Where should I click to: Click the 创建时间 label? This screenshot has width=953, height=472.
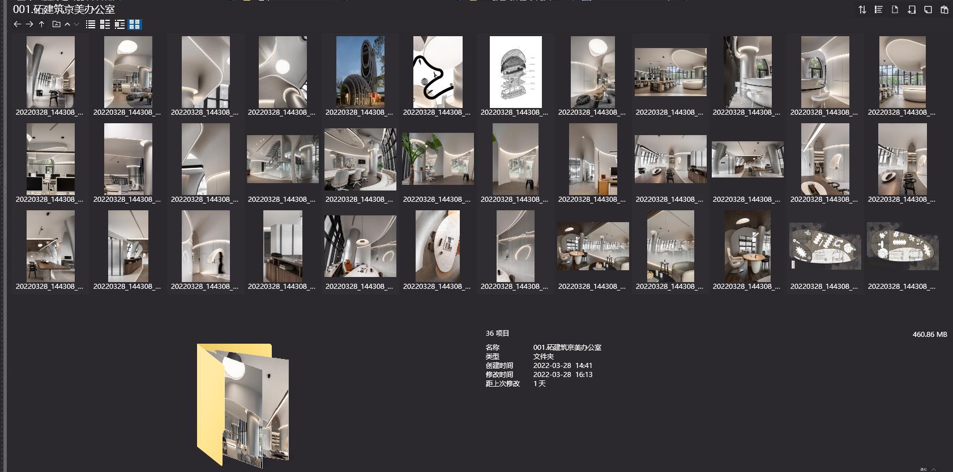pos(499,366)
